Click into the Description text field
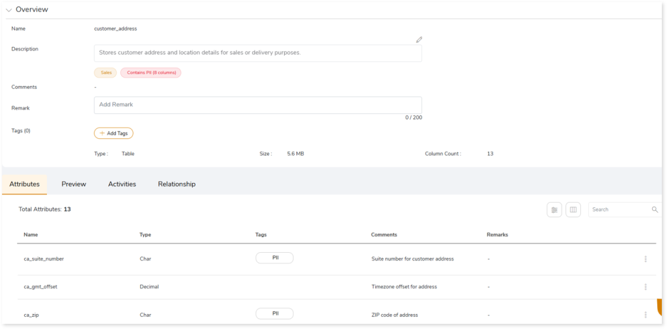The width and height of the screenshot is (667, 329). (x=258, y=53)
